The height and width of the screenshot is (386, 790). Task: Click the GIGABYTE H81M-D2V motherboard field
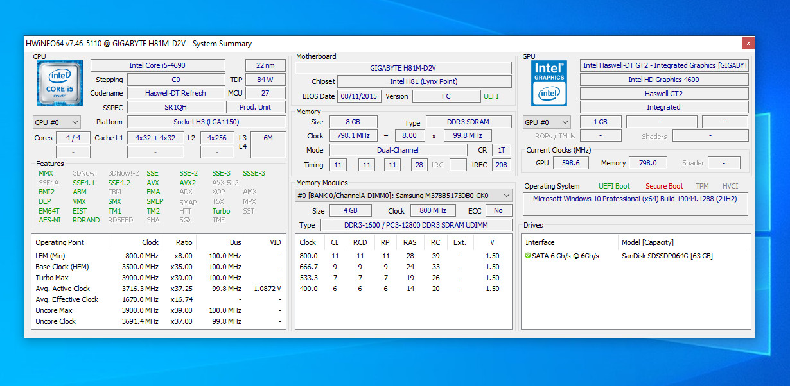[x=403, y=68]
